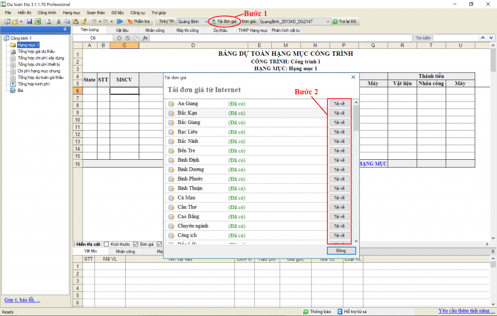This screenshot has height=316, width=497.
Task: Click 'Tải về' button for An Giang
Action: click(x=339, y=104)
